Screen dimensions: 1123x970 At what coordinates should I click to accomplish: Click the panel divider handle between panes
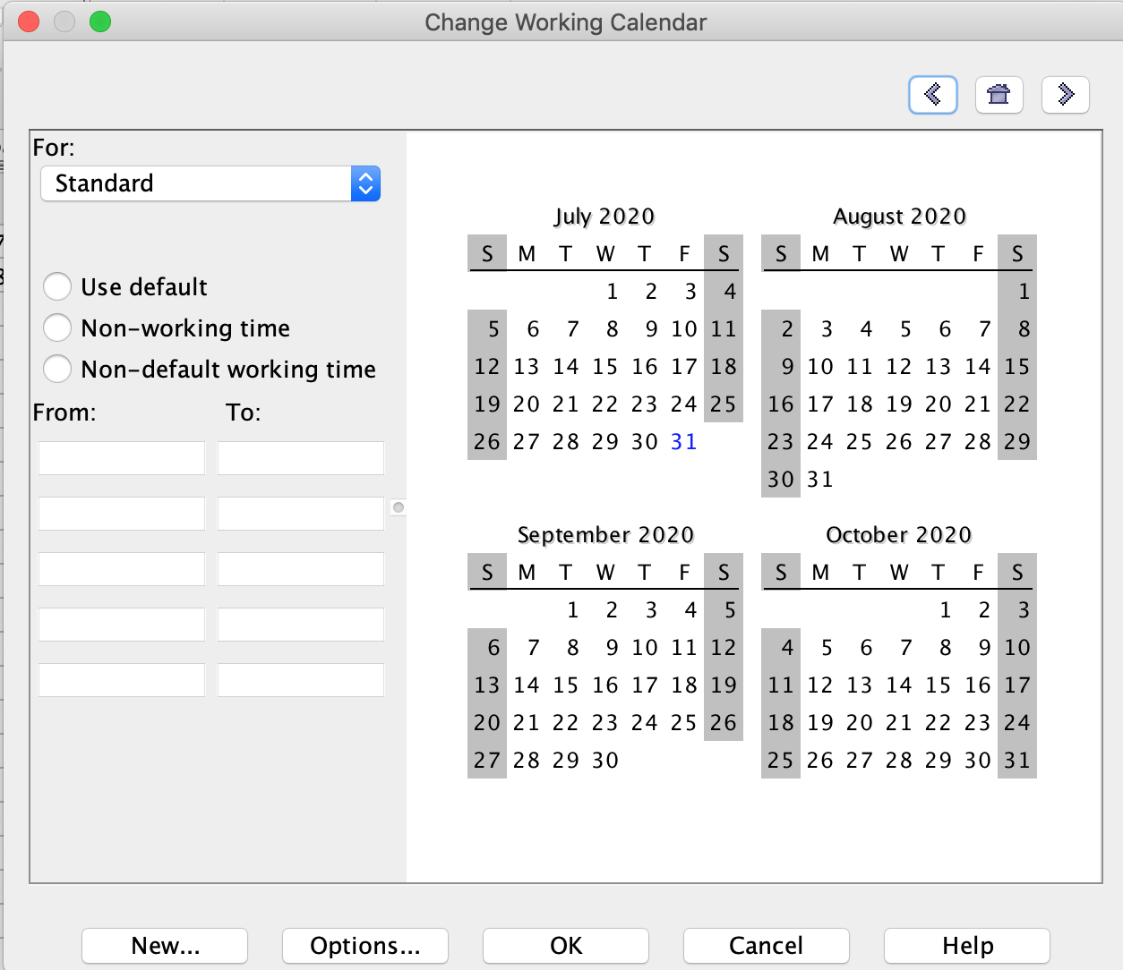click(399, 507)
